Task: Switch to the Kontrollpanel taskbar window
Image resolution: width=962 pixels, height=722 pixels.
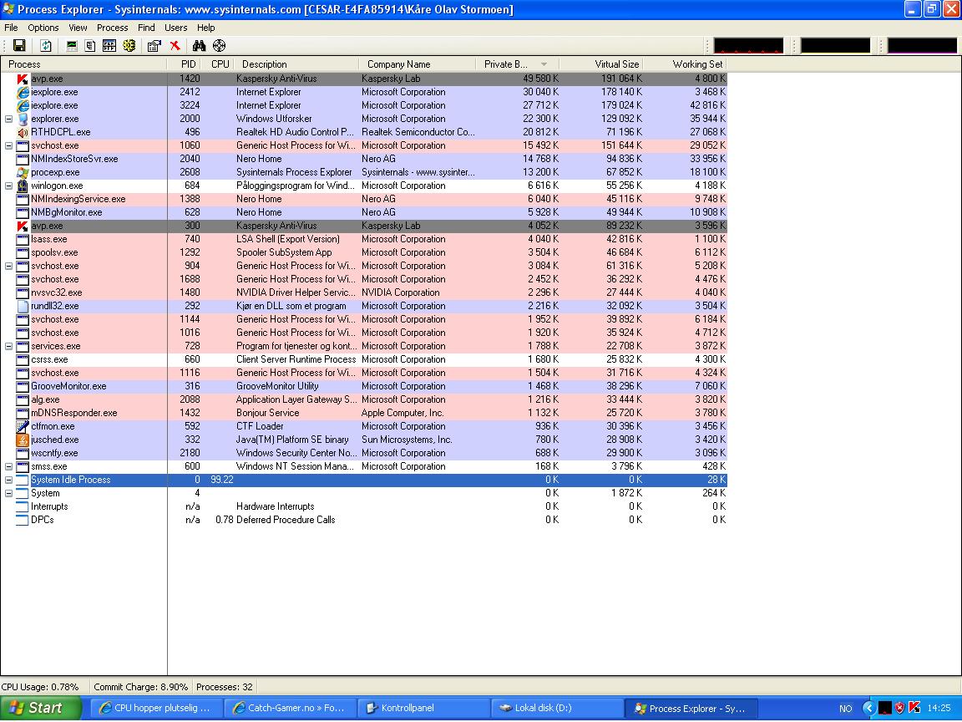Action: tap(424, 708)
